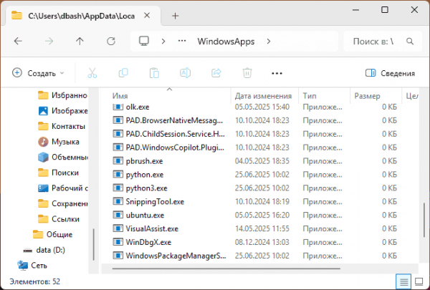Screen dimensions: 430x290
Task: Open Поиски folder in the sidebar
Action: click(58, 173)
